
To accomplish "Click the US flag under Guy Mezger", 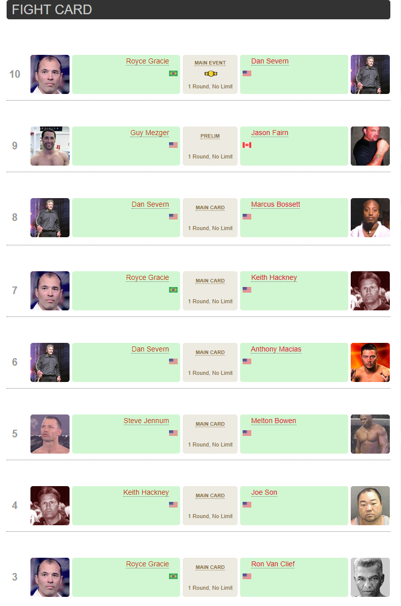I will (x=173, y=145).
